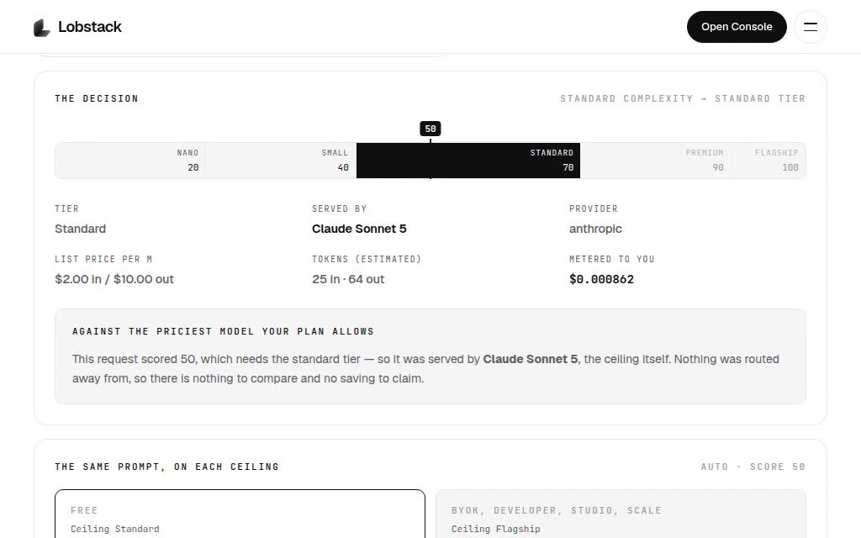861x538 pixels.
Task: Click the Tier value 'Standard'
Action: (x=80, y=229)
